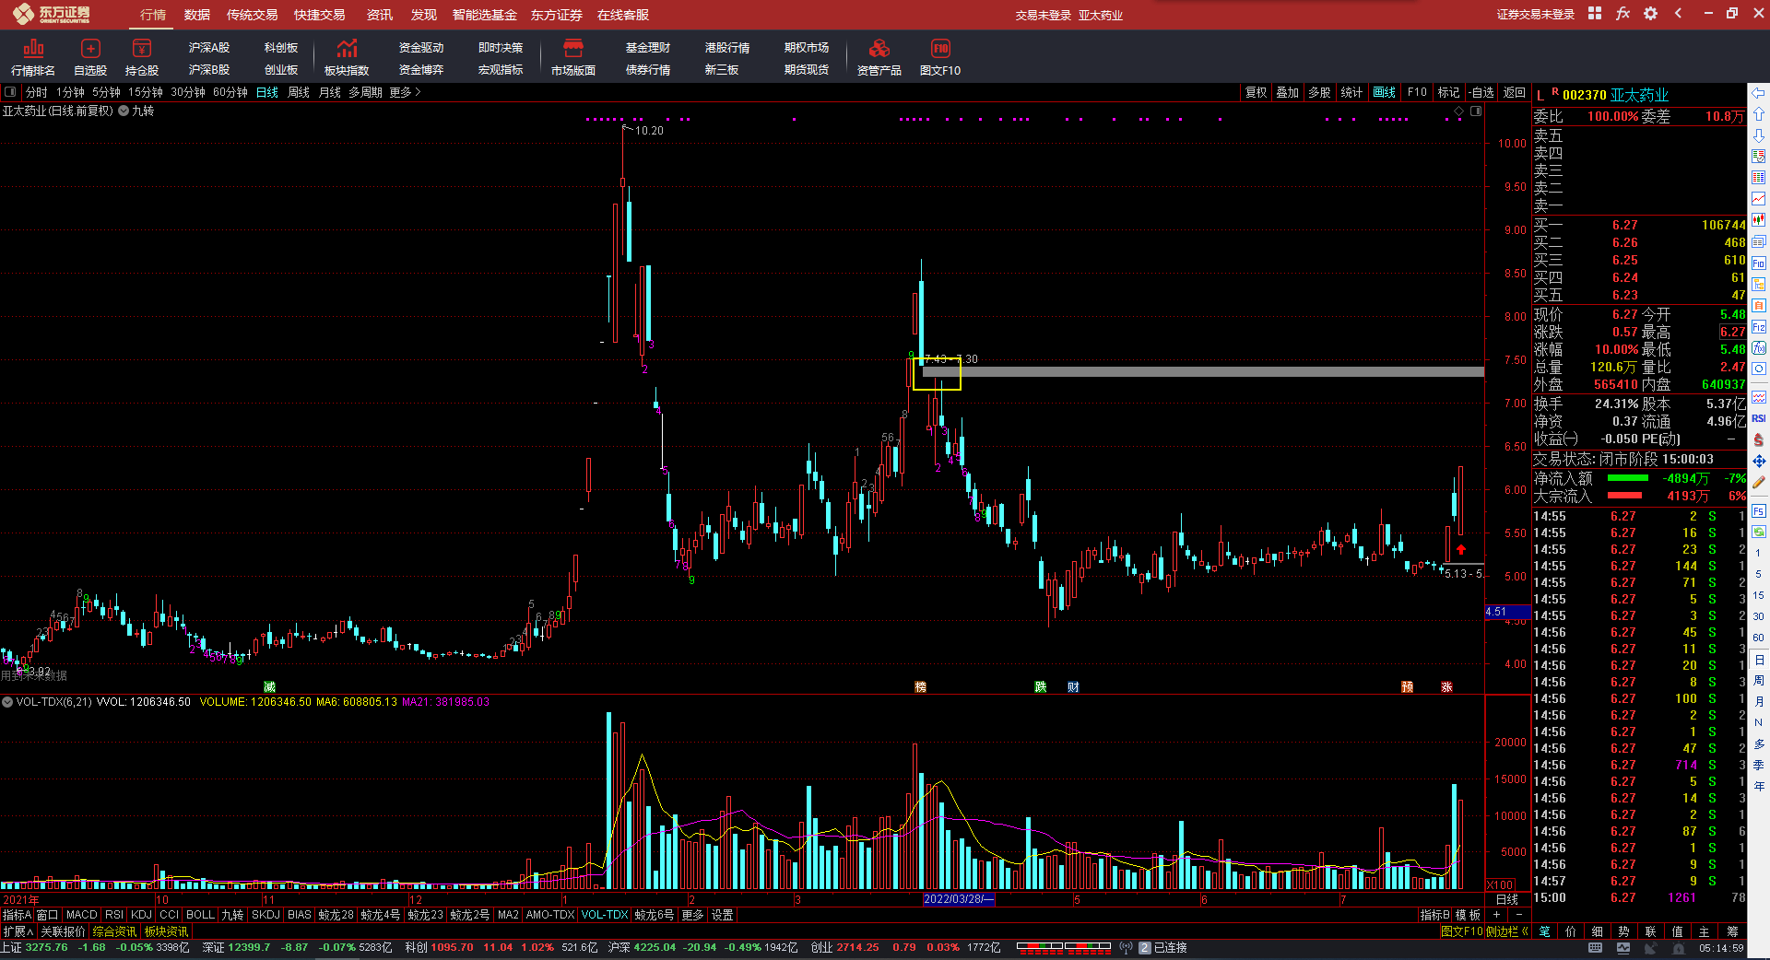Click the gray price level bar on the chart
Viewport: 1770px width, 960px height.
click(x=1203, y=372)
